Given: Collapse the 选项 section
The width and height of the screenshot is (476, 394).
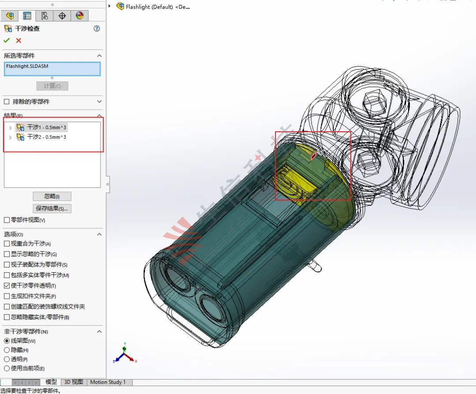Looking at the screenshot, I should point(99,234).
